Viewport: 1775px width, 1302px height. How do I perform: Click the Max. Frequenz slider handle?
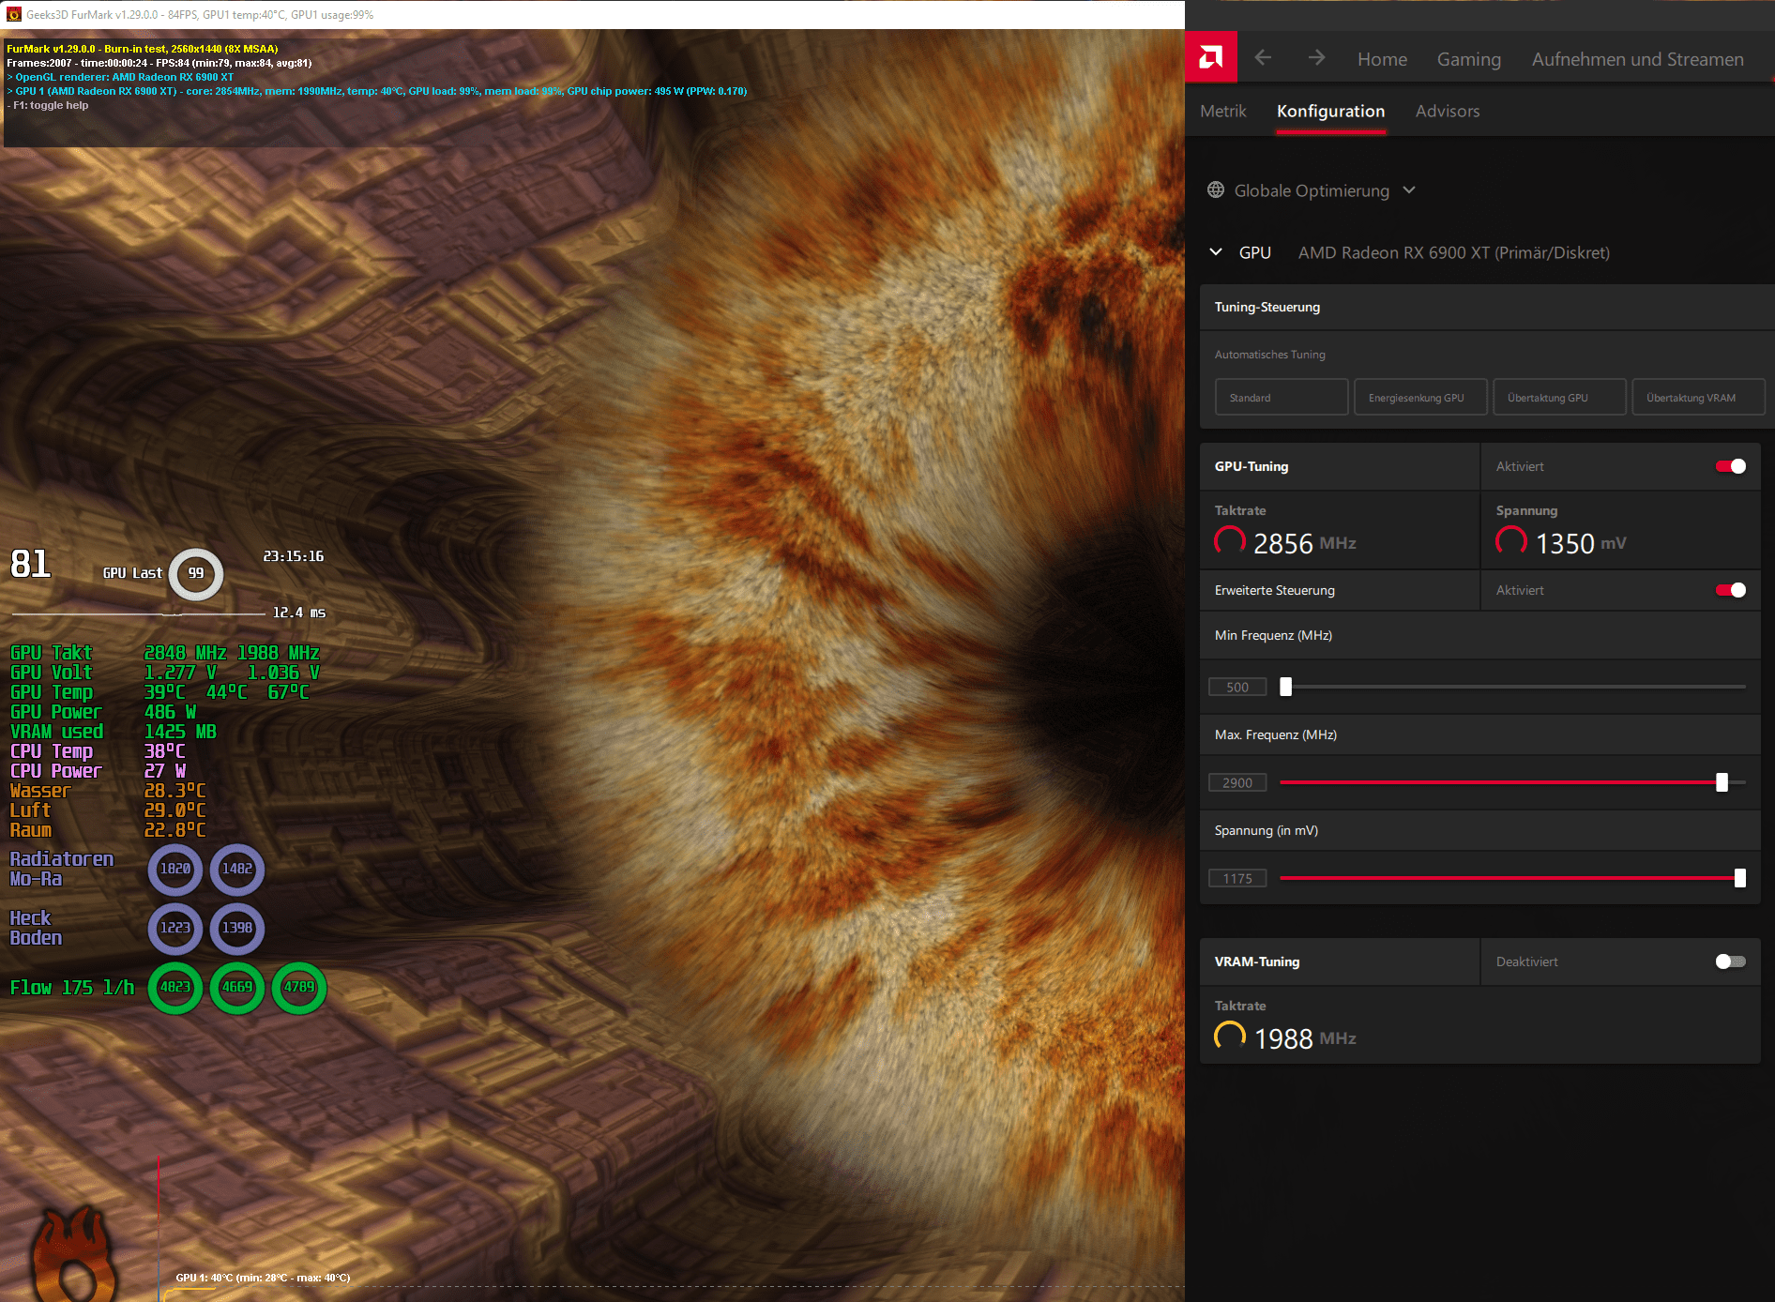click(x=1722, y=782)
